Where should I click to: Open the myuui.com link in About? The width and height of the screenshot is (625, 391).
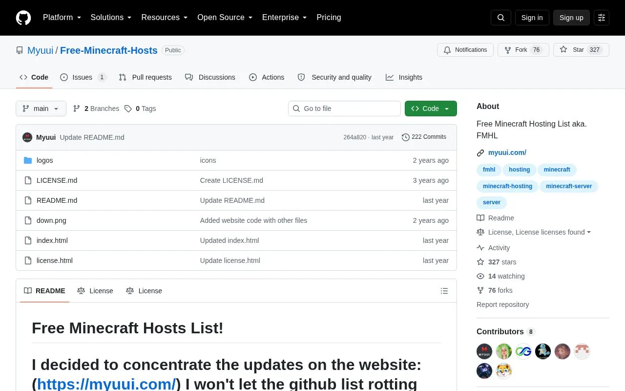click(507, 152)
